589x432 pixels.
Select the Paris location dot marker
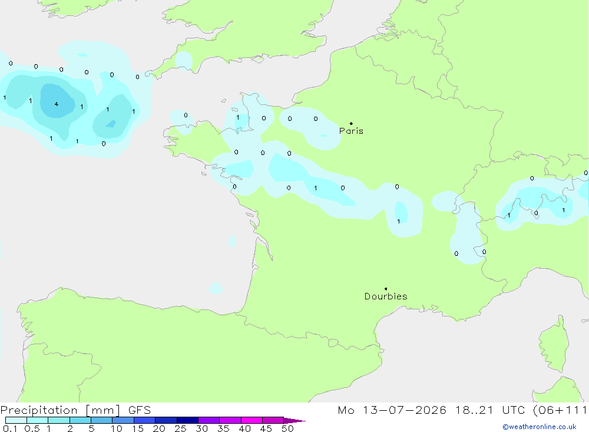pyautogui.click(x=351, y=123)
